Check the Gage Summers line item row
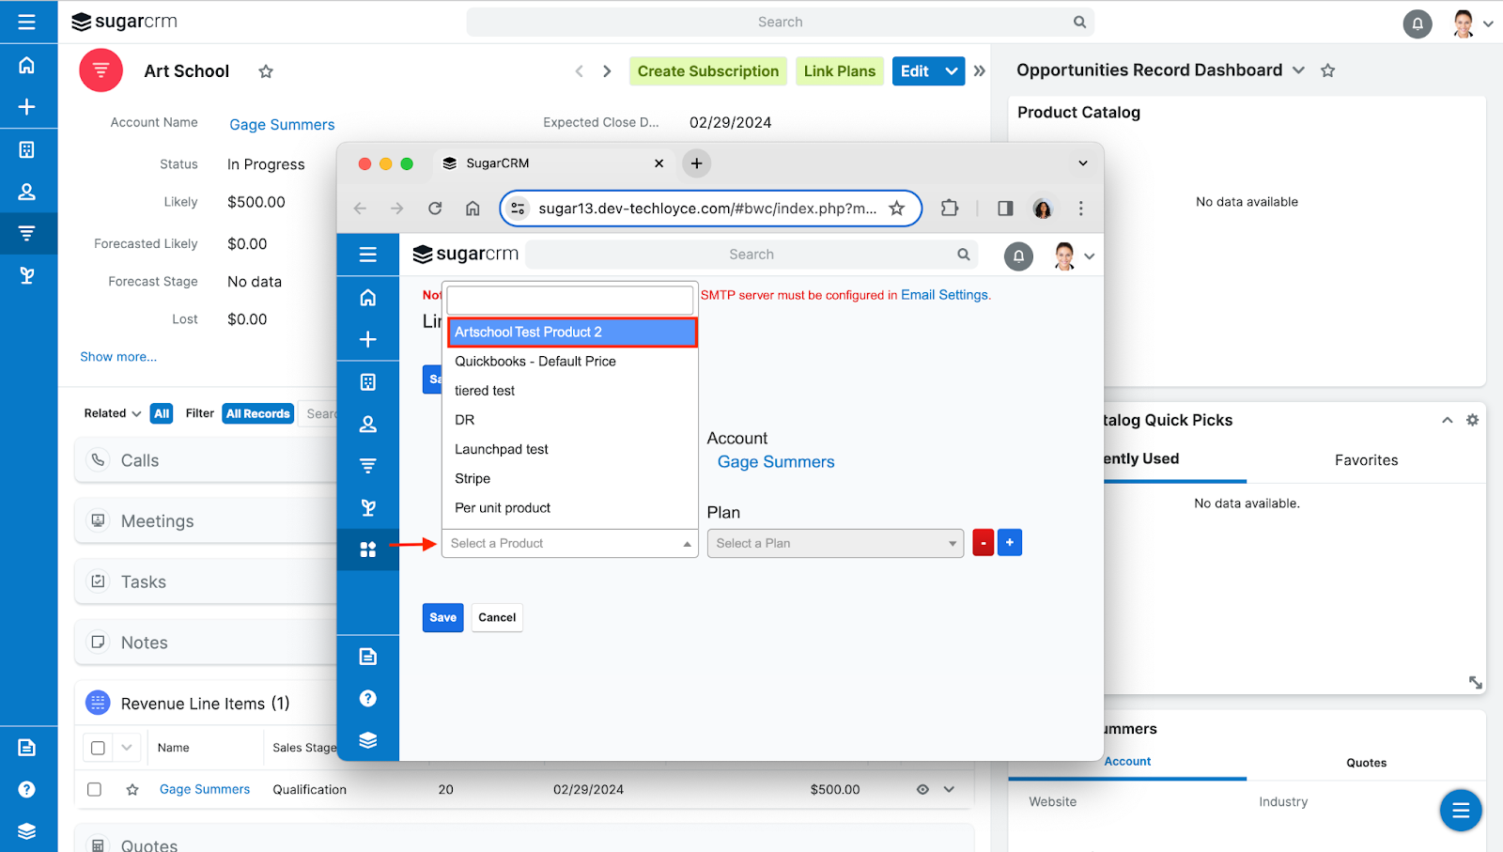Image resolution: width=1503 pixels, height=852 pixels. [94, 790]
